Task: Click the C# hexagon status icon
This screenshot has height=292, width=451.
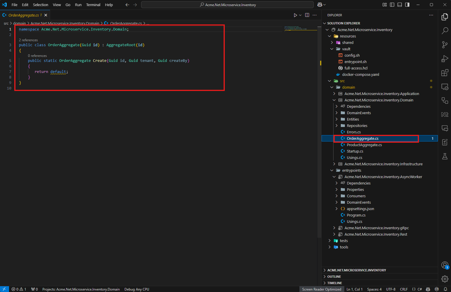Action: pyautogui.click(x=437, y=289)
